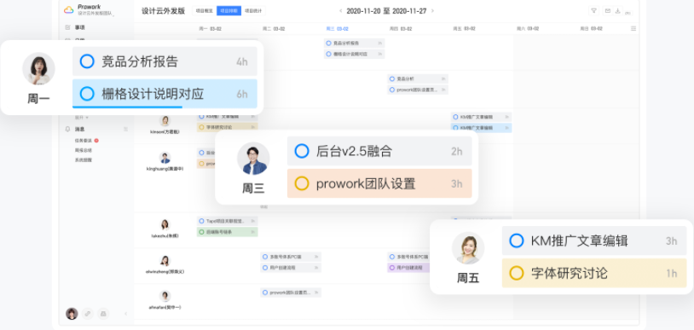
Task: Go to next week with right arrow
Action: [x=432, y=10]
